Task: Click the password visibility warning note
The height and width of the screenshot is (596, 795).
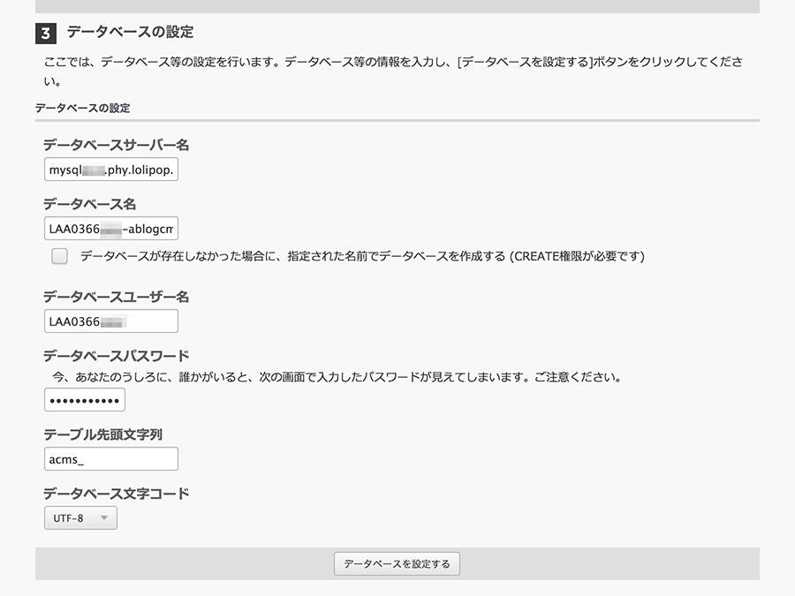Action: pyautogui.click(x=336, y=377)
